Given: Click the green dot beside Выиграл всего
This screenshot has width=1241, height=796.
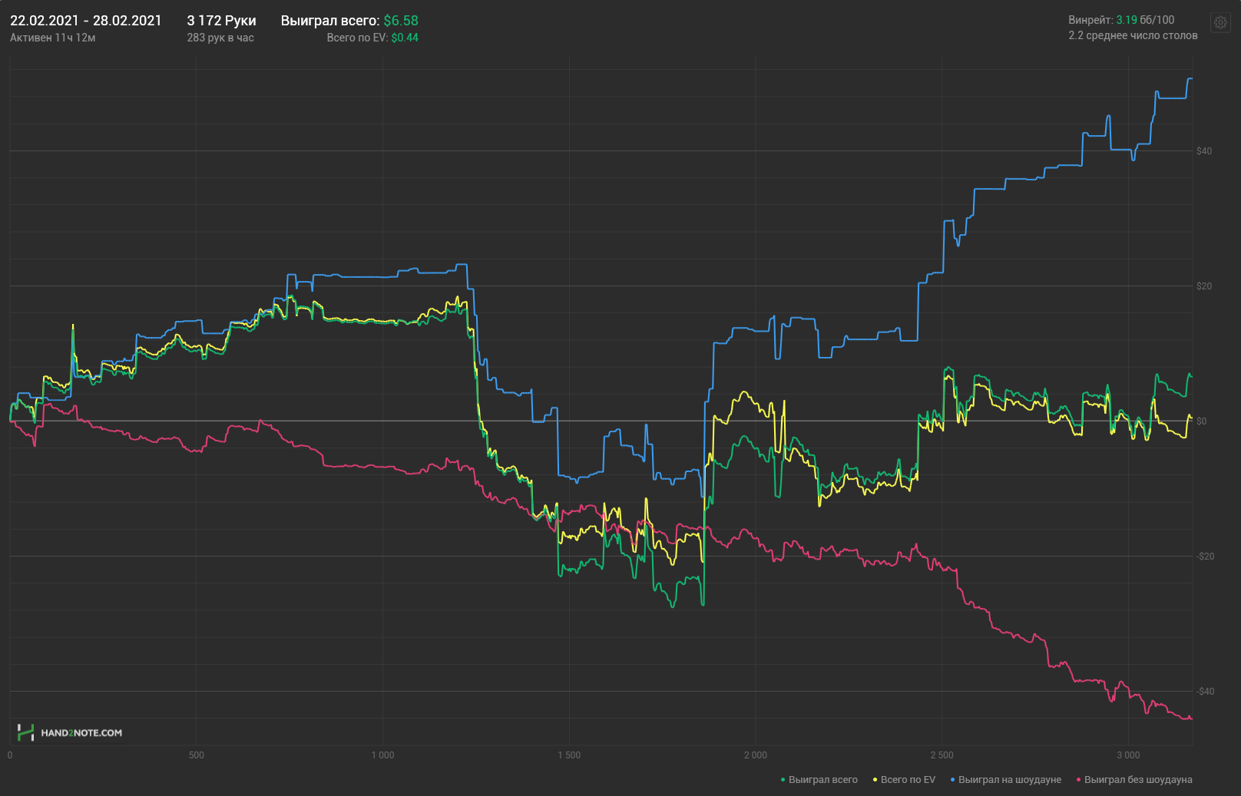Looking at the screenshot, I should tap(783, 780).
